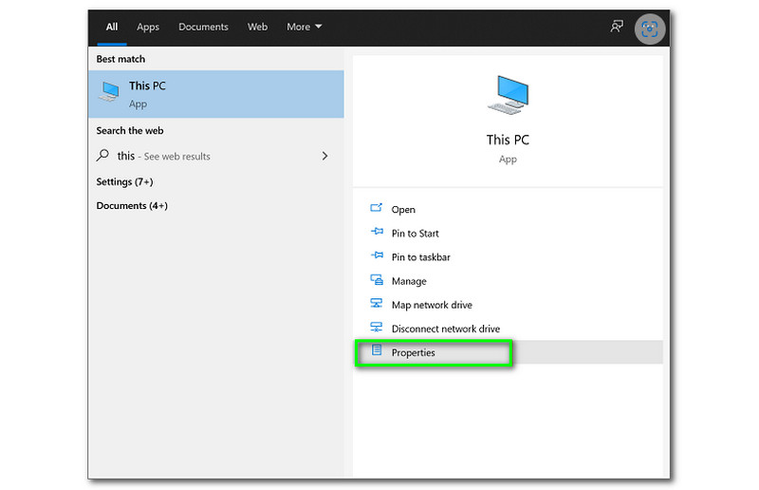Click the Disconnect network drive icon
This screenshot has height=490, width=759.
[x=376, y=329]
